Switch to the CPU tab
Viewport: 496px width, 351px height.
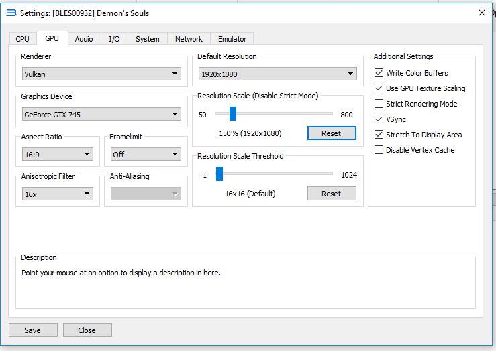pyautogui.click(x=22, y=39)
